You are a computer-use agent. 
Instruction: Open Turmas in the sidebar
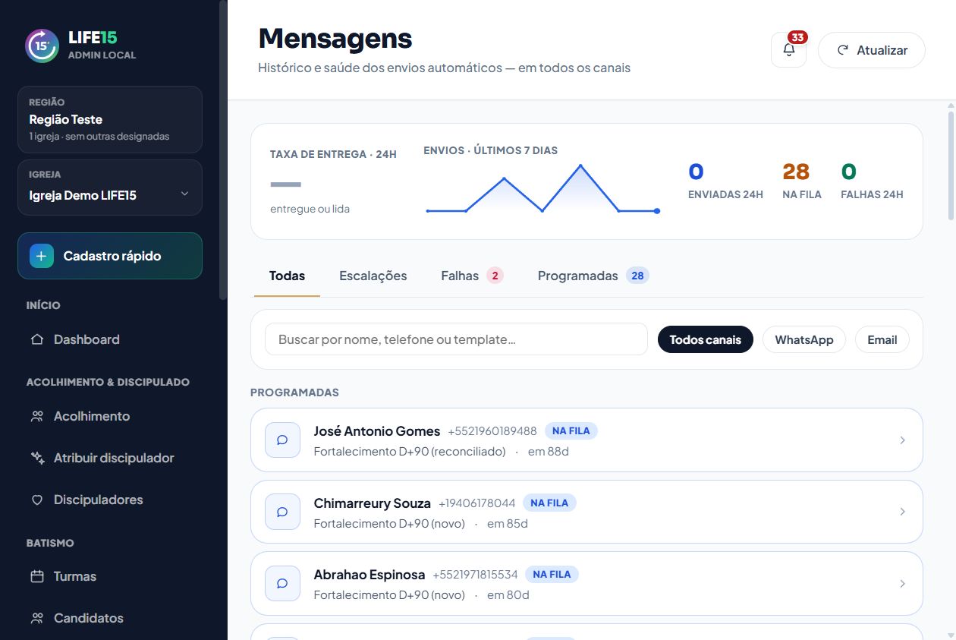[110, 576]
